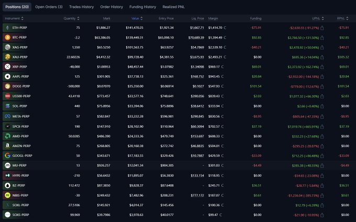Screen dimensions: 356x222
Task: Click the AAPL-PERP Apple icon
Action: pos(7,76)
